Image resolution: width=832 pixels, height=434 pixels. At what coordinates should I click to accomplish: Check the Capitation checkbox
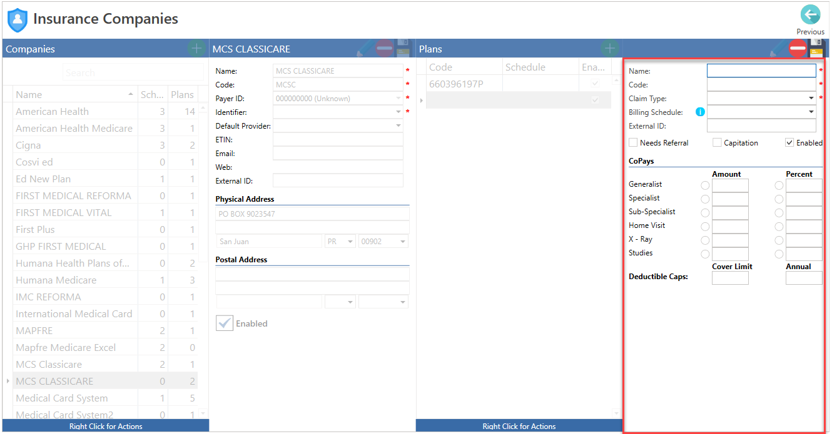pos(717,143)
